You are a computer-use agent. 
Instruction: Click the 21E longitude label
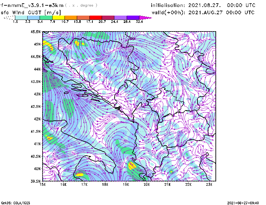tap(168, 184)
